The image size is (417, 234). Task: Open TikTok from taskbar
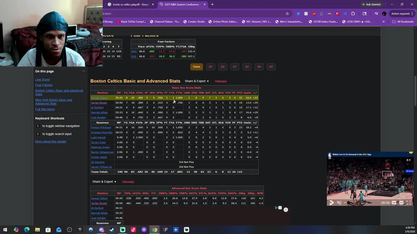tap(133, 230)
